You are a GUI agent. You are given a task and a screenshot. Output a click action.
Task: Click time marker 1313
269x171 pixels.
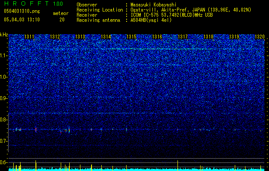(80, 37)
